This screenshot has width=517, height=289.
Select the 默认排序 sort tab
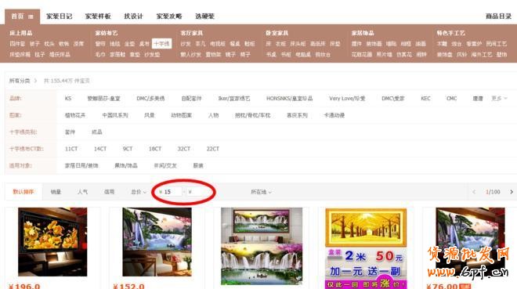click(x=23, y=192)
